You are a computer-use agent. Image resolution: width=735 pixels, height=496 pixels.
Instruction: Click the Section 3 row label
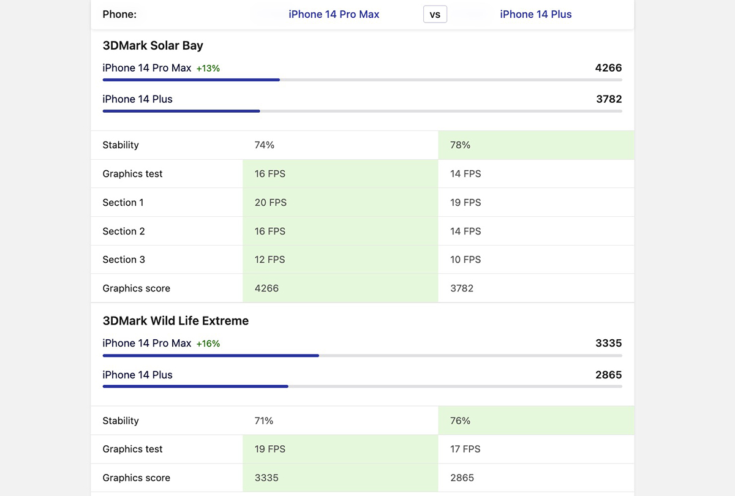point(124,260)
